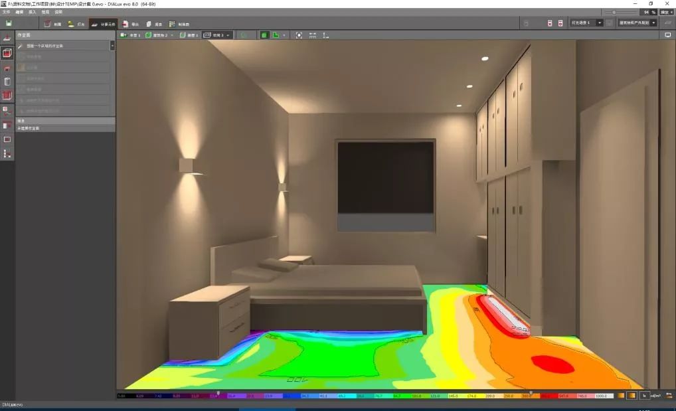Image resolution: width=676 pixels, height=411 pixels.
Task: Click the zoom-to-fit icon in view toolbar
Action: (299, 35)
